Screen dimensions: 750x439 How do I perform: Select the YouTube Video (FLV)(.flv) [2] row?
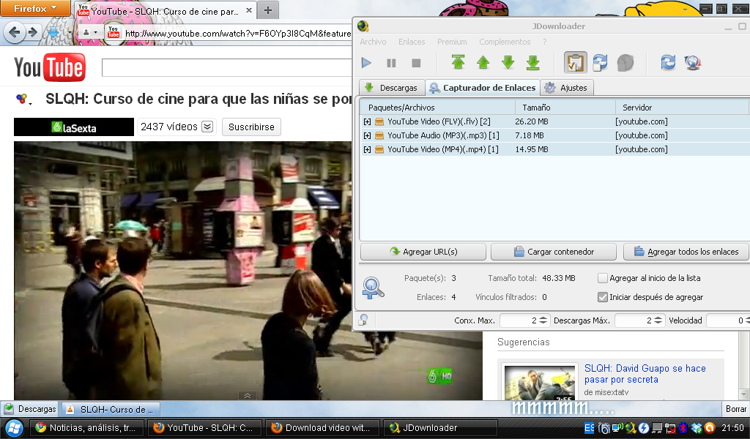click(554, 121)
